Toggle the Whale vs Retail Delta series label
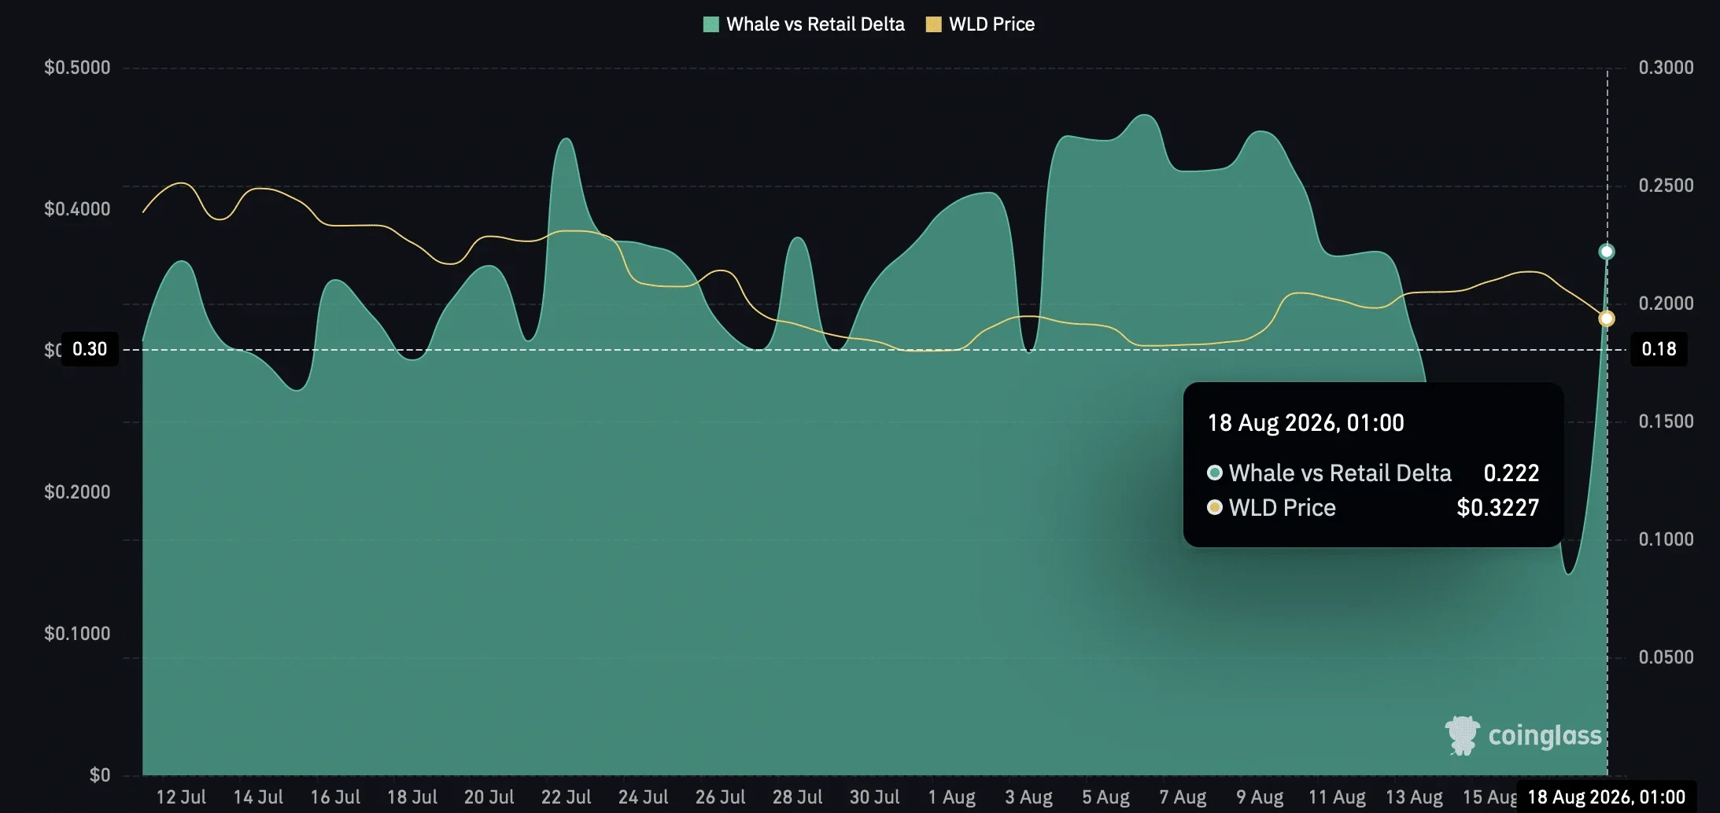Viewport: 1720px width, 813px height. 815,24
